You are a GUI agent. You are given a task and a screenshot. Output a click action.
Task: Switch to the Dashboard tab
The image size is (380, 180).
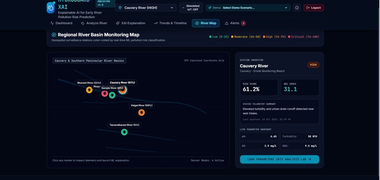coord(61,23)
